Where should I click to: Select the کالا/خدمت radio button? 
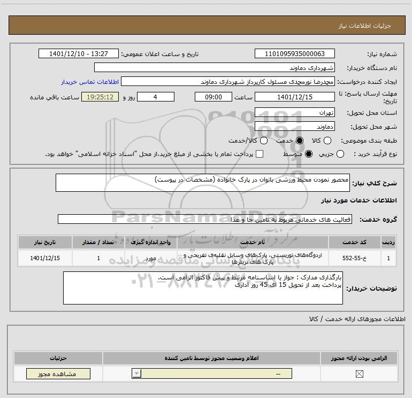[x=264, y=141]
